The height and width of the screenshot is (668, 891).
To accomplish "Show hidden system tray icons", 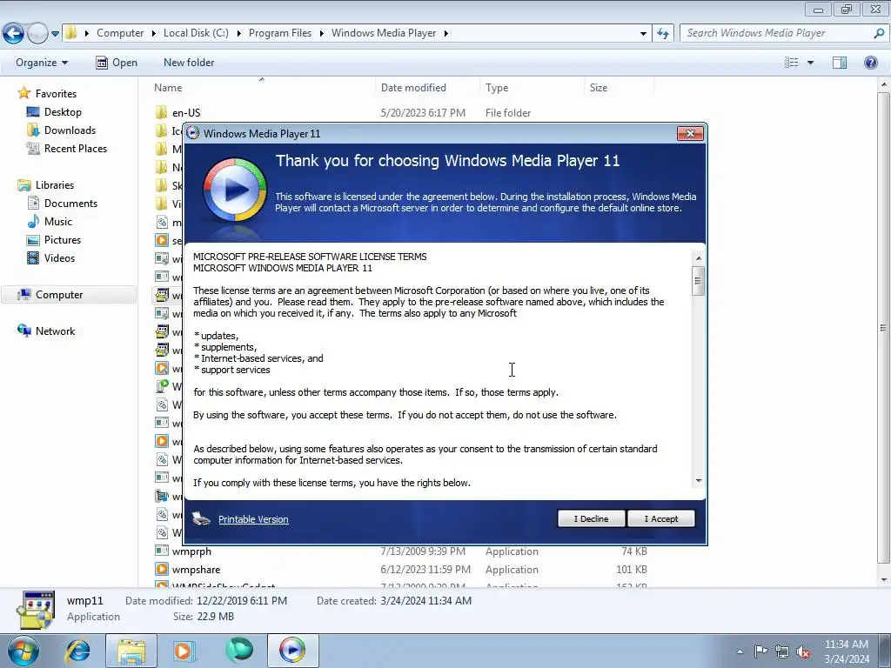I will (x=740, y=651).
